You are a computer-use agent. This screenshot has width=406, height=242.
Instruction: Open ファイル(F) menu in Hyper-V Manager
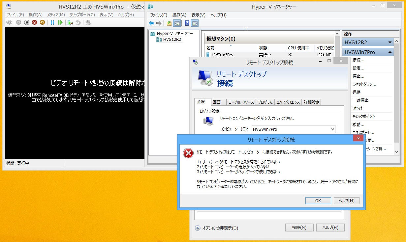[x=159, y=15]
